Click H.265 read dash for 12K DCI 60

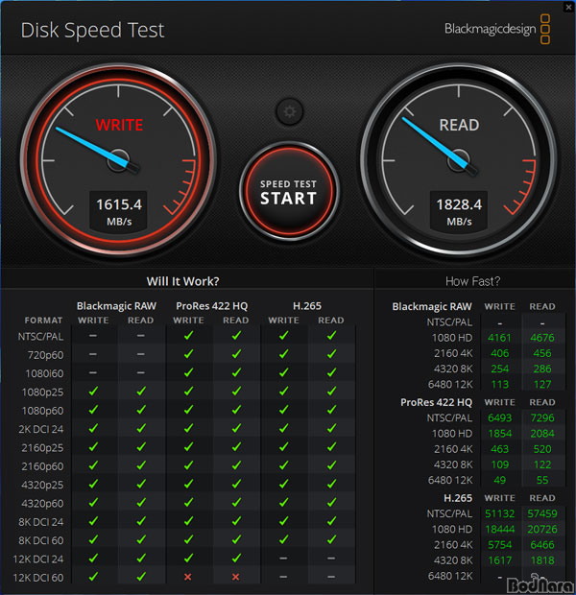tap(331, 577)
